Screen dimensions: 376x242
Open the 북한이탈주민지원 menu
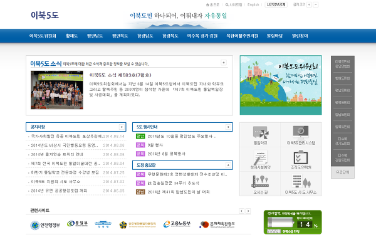point(242,36)
